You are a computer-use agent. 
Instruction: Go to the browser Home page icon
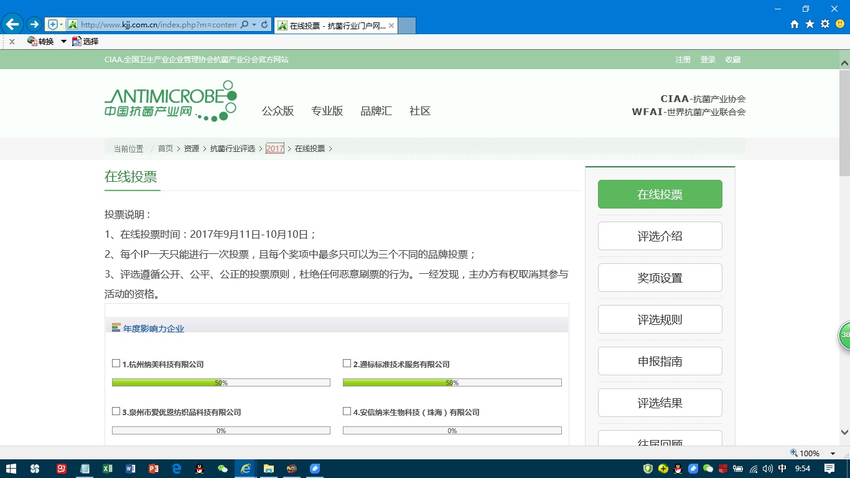coord(795,24)
